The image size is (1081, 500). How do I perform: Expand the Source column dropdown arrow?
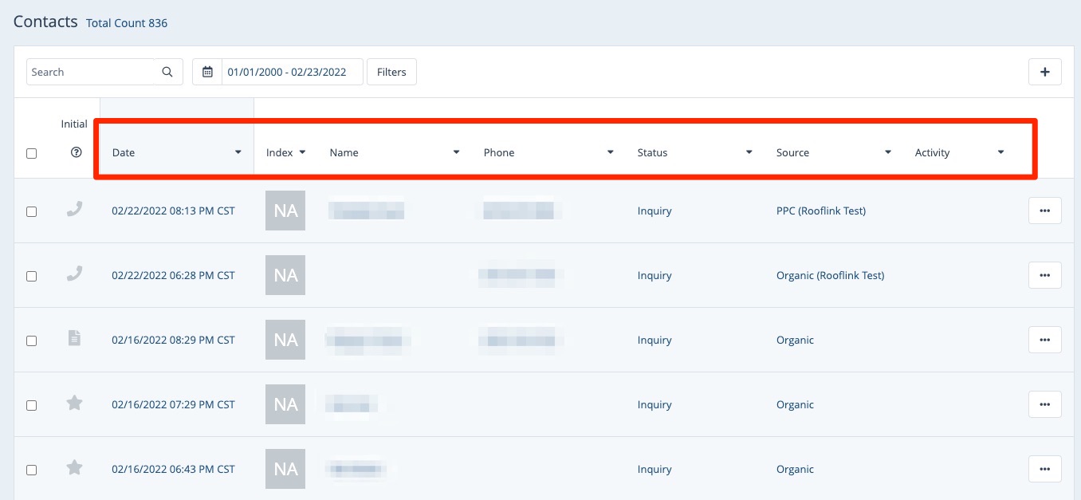click(887, 152)
